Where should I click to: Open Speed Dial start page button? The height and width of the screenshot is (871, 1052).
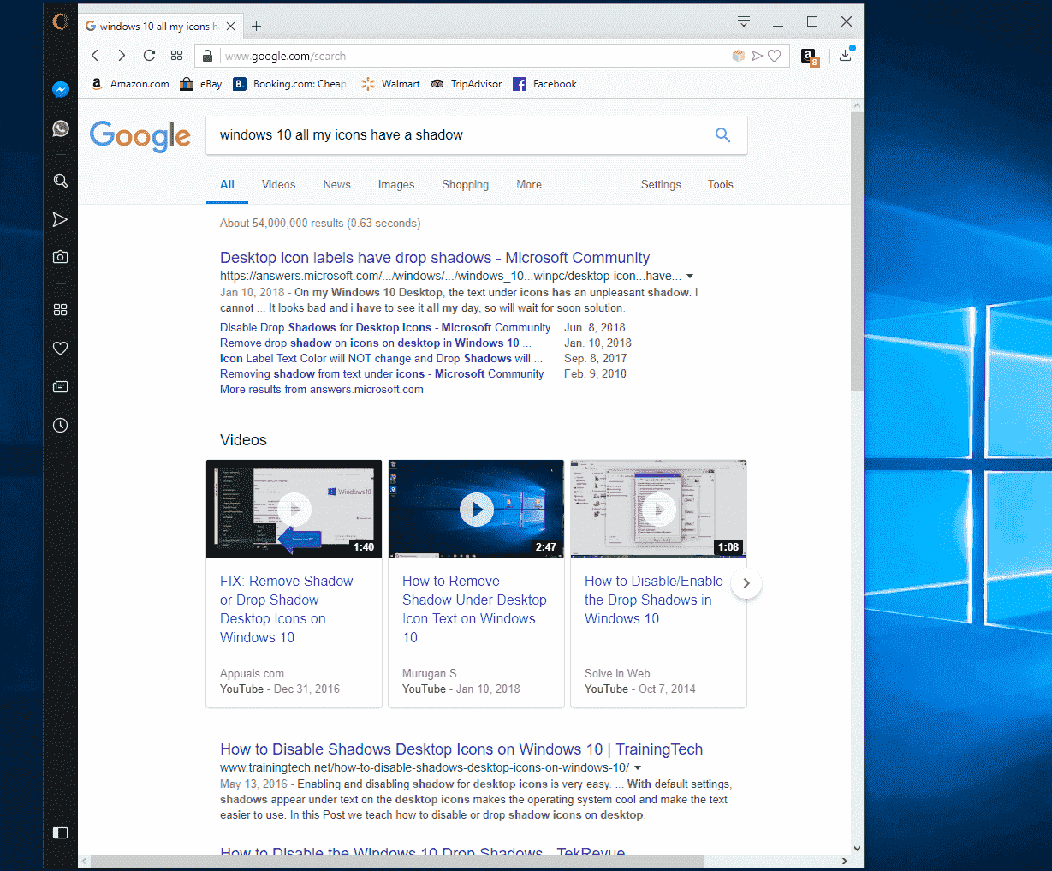pyautogui.click(x=176, y=56)
